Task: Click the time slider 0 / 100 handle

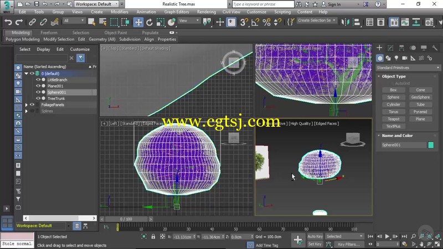Action: click(126, 219)
